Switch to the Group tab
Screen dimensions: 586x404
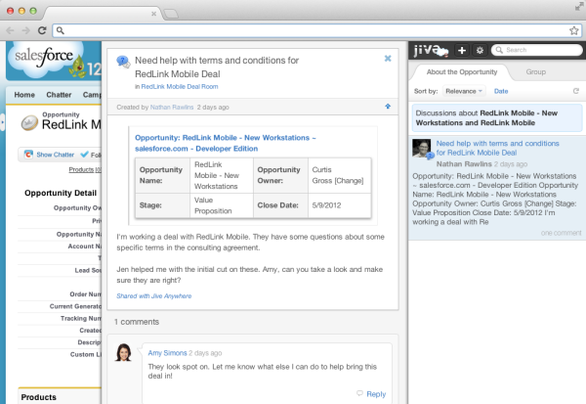click(x=535, y=72)
